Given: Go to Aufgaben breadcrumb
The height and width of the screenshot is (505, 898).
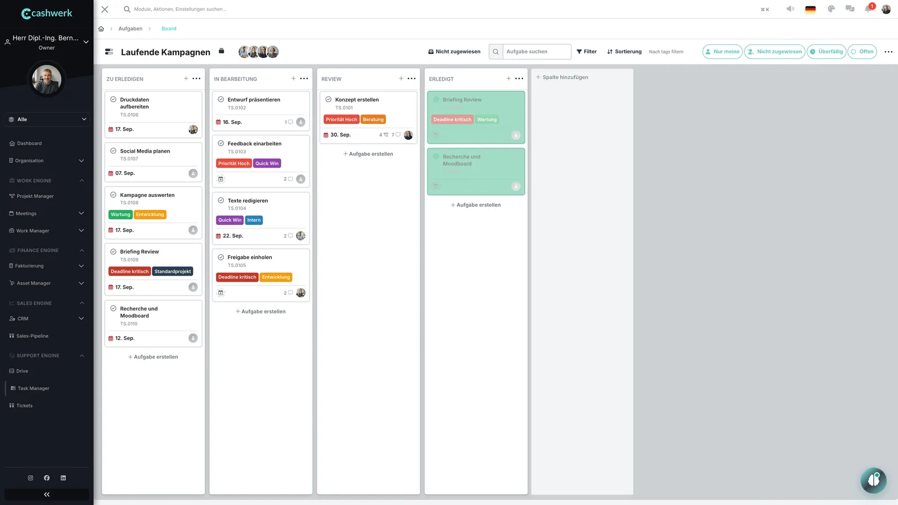Looking at the screenshot, I should tap(130, 29).
